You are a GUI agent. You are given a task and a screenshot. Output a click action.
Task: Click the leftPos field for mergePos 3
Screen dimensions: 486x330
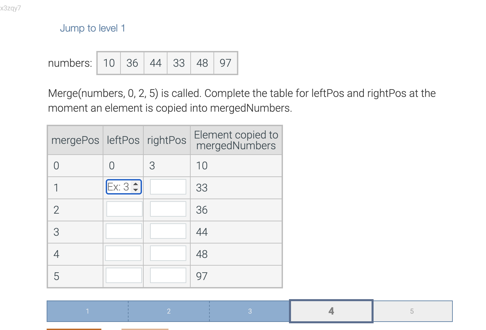click(x=124, y=231)
